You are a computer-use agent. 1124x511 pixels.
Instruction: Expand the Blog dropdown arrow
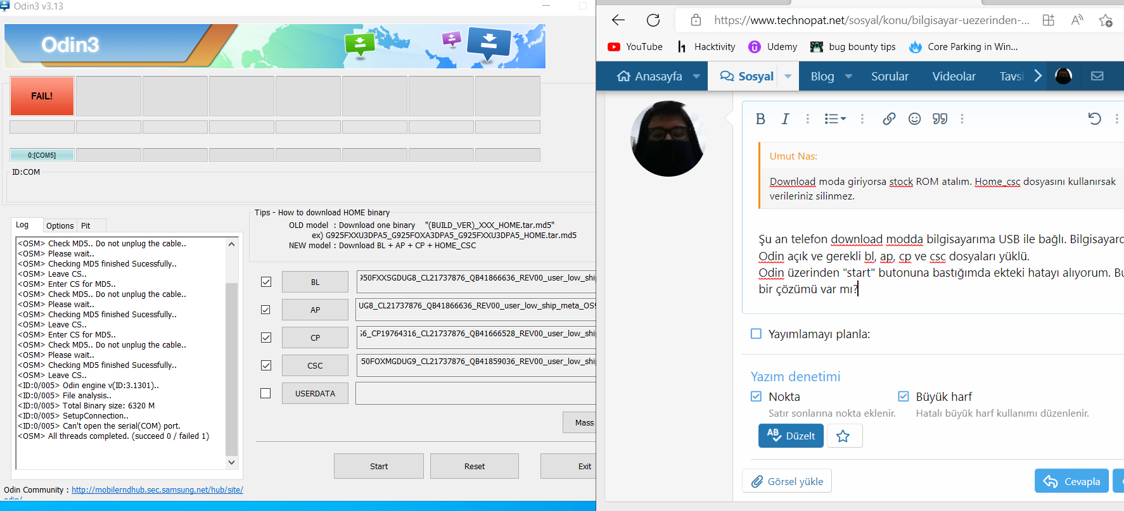[848, 77]
